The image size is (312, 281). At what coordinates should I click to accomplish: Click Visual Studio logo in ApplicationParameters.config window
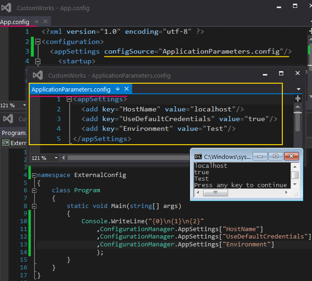coord(38,75)
